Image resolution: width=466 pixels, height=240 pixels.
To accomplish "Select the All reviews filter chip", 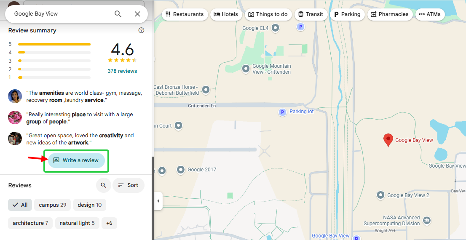I will [x=20, y=205].
